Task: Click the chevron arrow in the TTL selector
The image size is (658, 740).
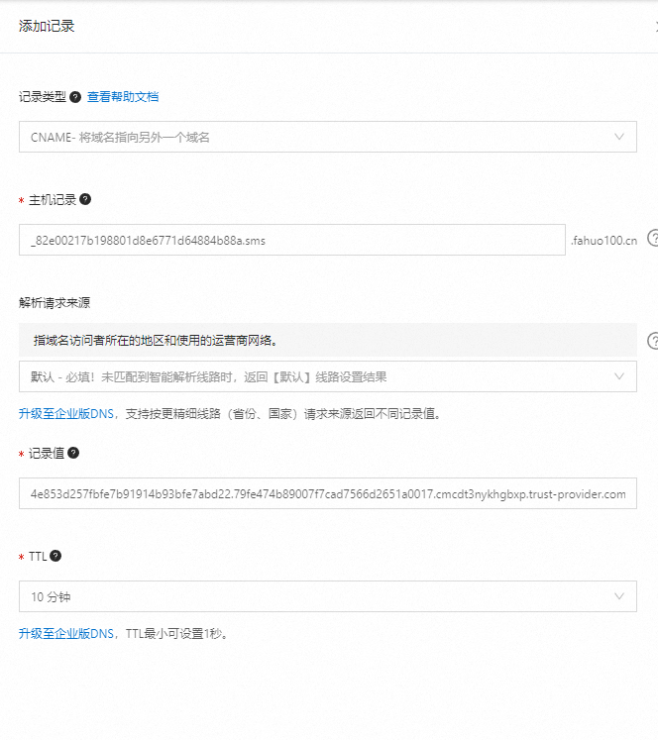Action: pyautogui.click(x=619, y=596)
